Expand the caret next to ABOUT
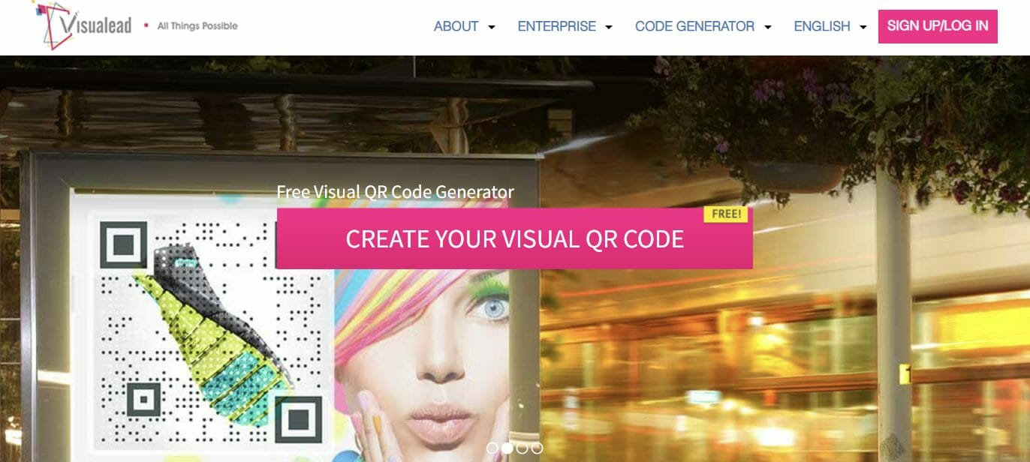The image size is (1030, 462). tap(492, 27)
